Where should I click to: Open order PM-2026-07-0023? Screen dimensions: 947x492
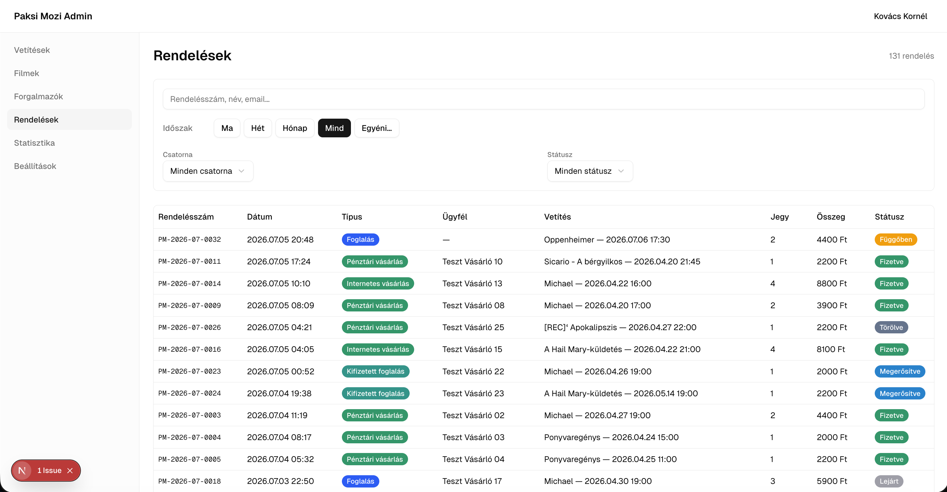pyautogui.click(x=189, y=371)
